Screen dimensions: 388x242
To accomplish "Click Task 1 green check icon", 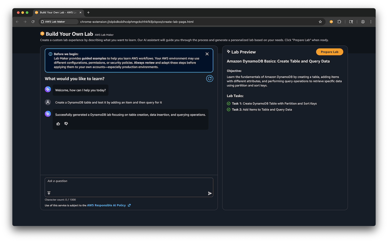I will pyautogui.click(x=229, y=103).
